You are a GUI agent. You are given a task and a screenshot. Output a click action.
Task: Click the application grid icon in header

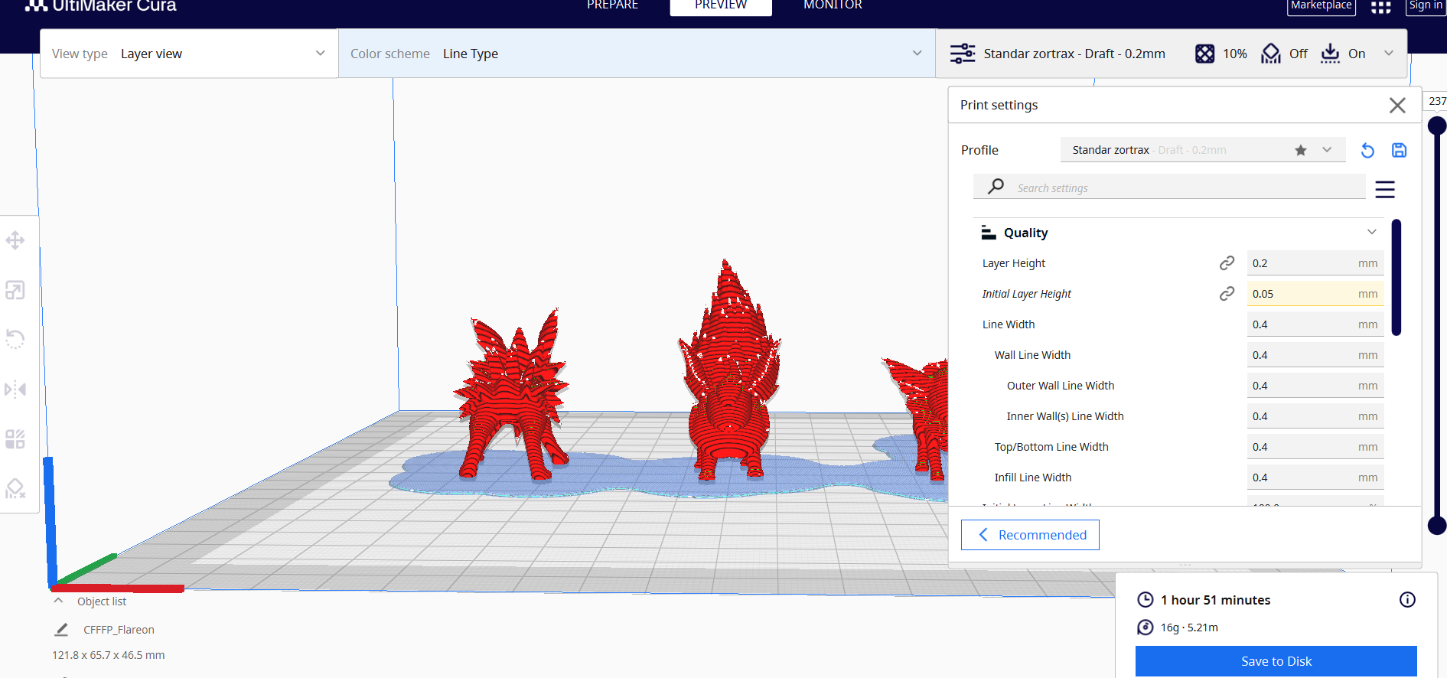click(x=1380, y=7)
